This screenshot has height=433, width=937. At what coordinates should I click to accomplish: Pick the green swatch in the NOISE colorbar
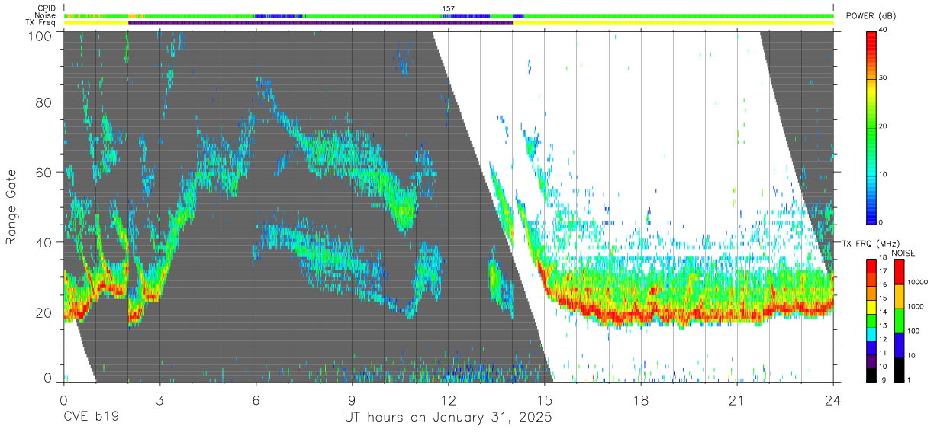pos(899,321)
